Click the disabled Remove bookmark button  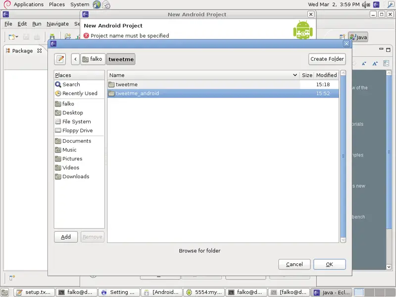pyautogui.click(x=93, y=237)
